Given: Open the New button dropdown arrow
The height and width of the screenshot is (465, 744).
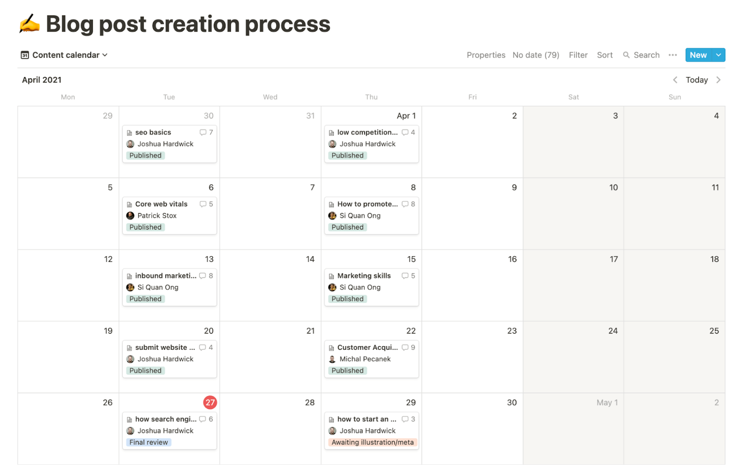Looking at the screenshot, I should coord(718,55).
